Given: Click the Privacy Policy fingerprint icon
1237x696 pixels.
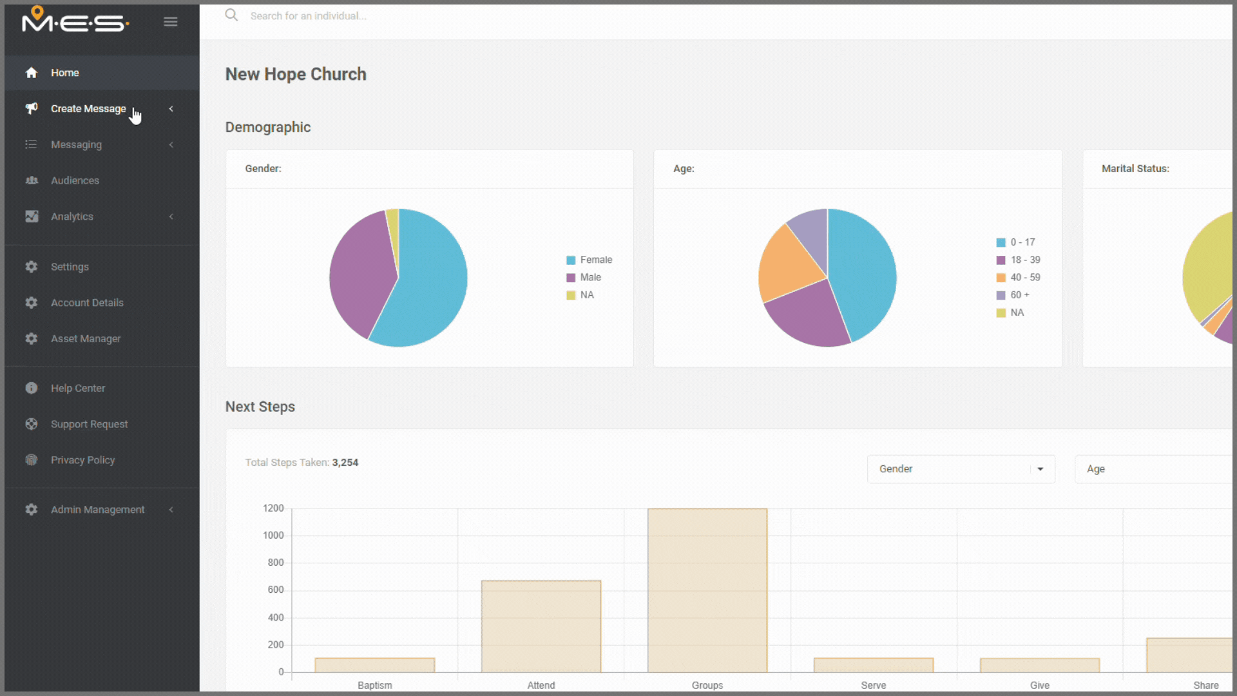Looking at the screenshot, I should [32, 460].
